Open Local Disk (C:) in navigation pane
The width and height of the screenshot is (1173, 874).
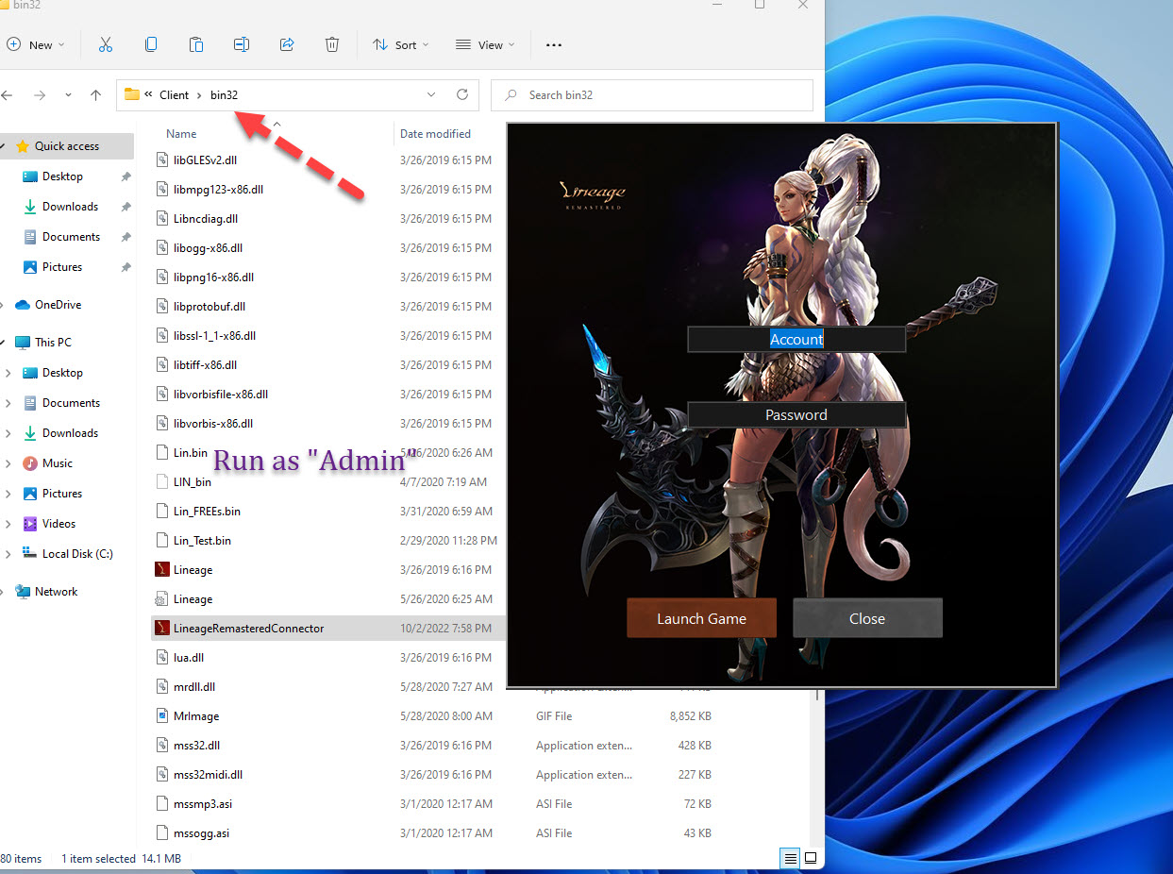click(77, 554)
